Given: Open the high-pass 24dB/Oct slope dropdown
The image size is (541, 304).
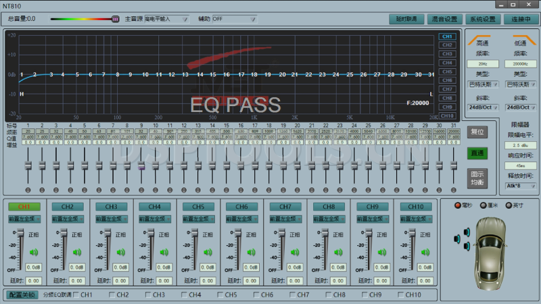Looking at the screenshot, I should click(483, 107).
